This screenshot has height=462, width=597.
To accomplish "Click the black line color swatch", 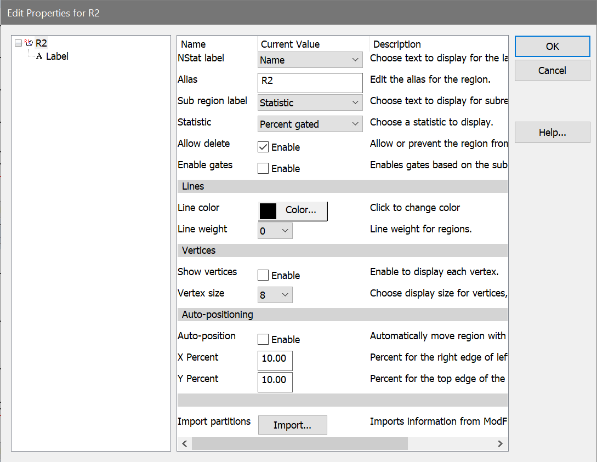I will point(268,210).
